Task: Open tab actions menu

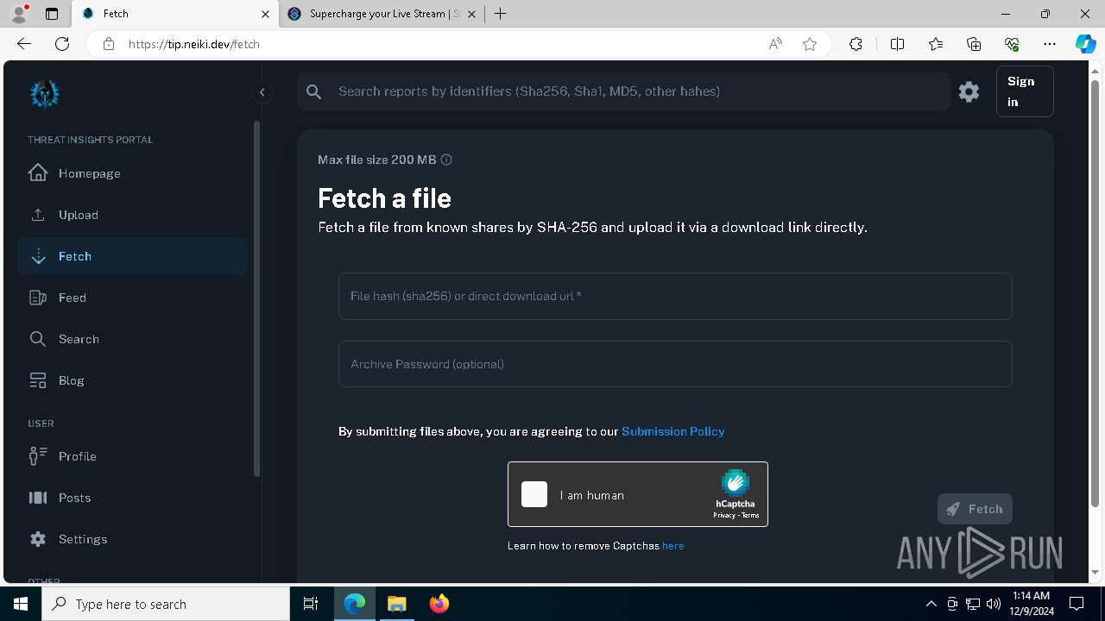Action: point(52,14)
